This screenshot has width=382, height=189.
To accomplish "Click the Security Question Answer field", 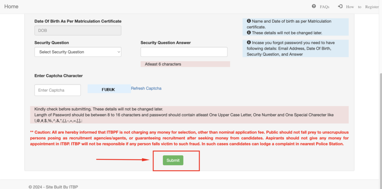I will point(184,52).
